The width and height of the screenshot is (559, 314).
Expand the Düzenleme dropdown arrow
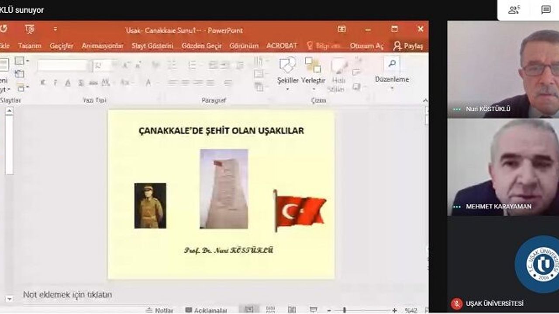click(392, 88)
